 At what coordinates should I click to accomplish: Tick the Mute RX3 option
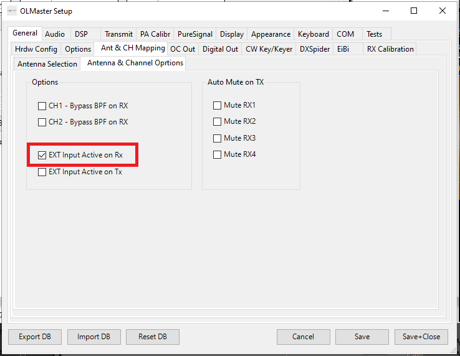(218, 138)
